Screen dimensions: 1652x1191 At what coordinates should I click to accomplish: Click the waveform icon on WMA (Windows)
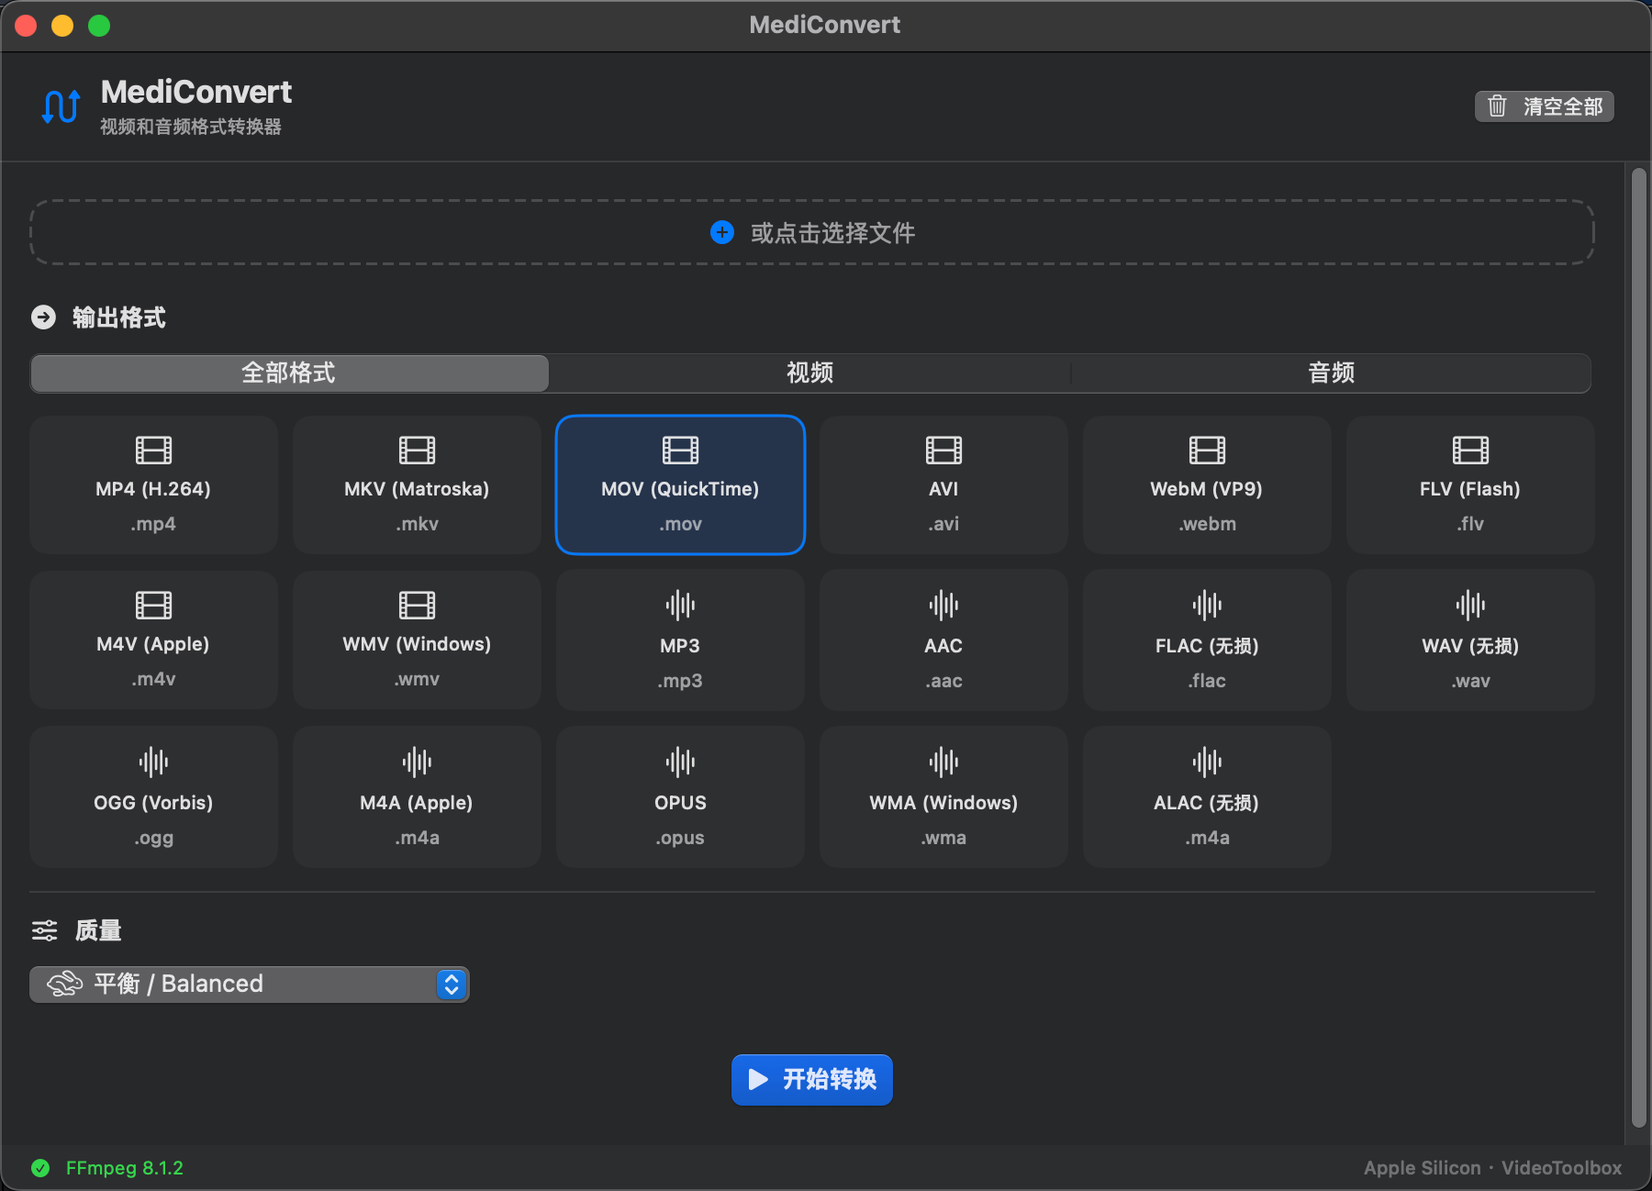pos(943,762)
